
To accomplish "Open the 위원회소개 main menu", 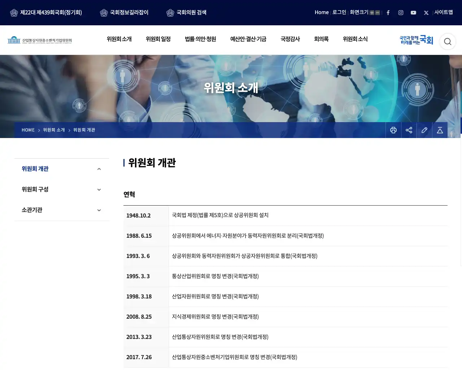I will click(x=119, y=39).
